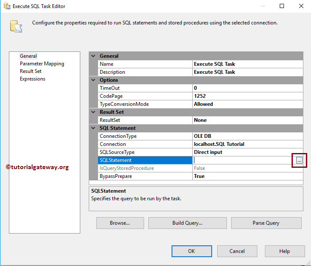Select the Connection value localhost.SQL Tutorial

tap(248, 144)
